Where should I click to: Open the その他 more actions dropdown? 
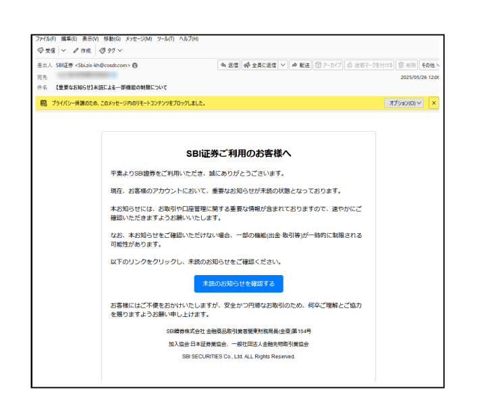[x=429, y=65]
